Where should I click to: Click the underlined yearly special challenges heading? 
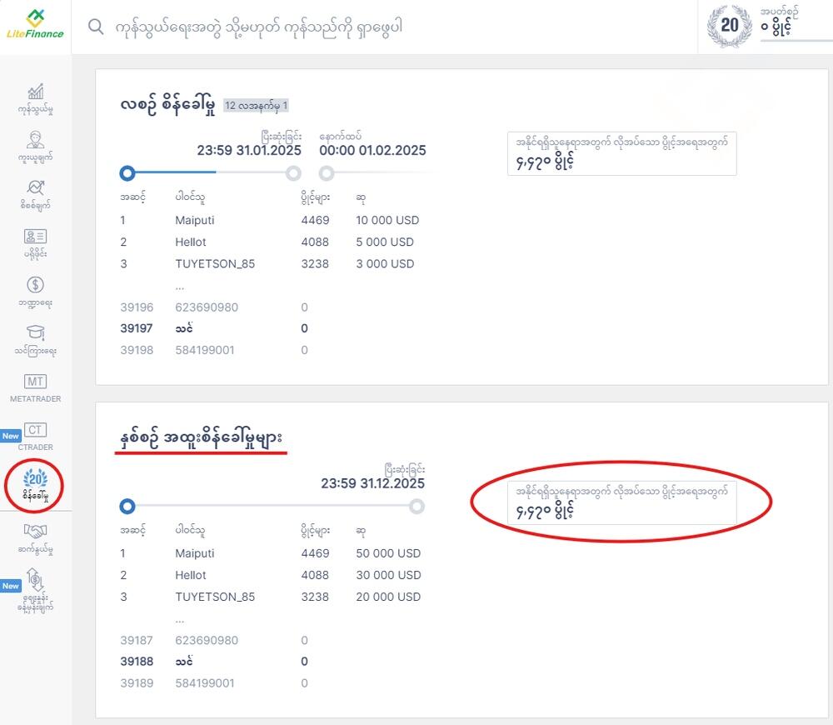[x=202, y=438]
